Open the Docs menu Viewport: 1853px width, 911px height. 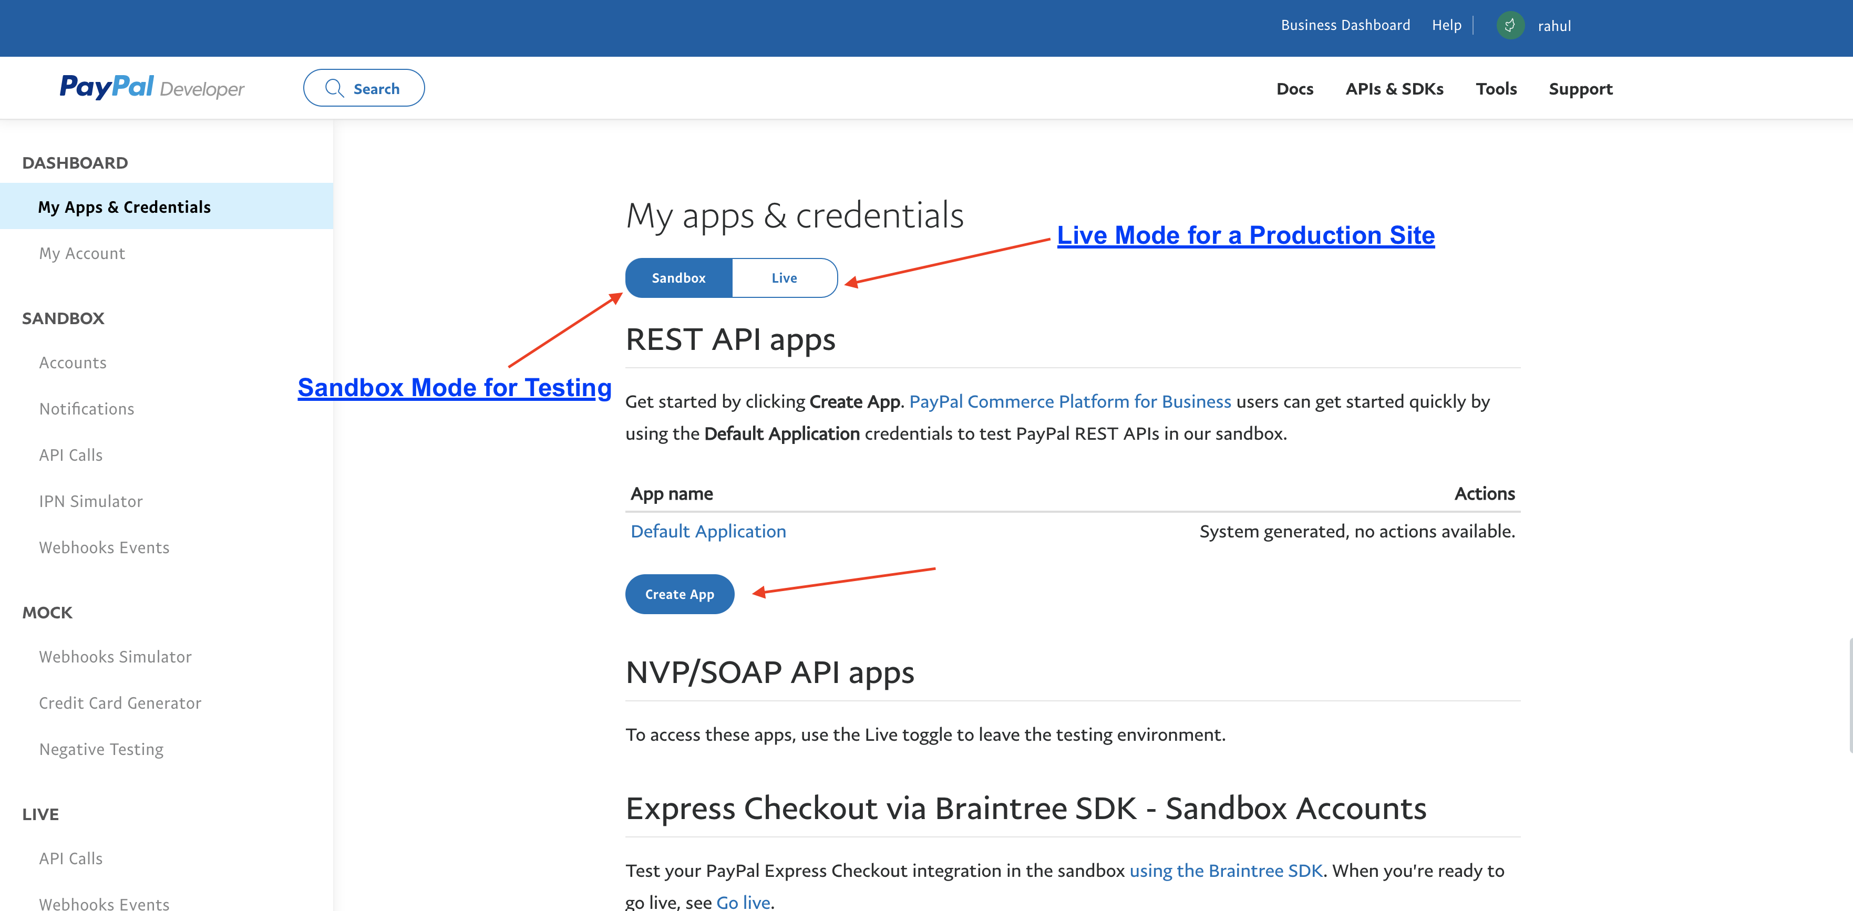(1295, 88)
